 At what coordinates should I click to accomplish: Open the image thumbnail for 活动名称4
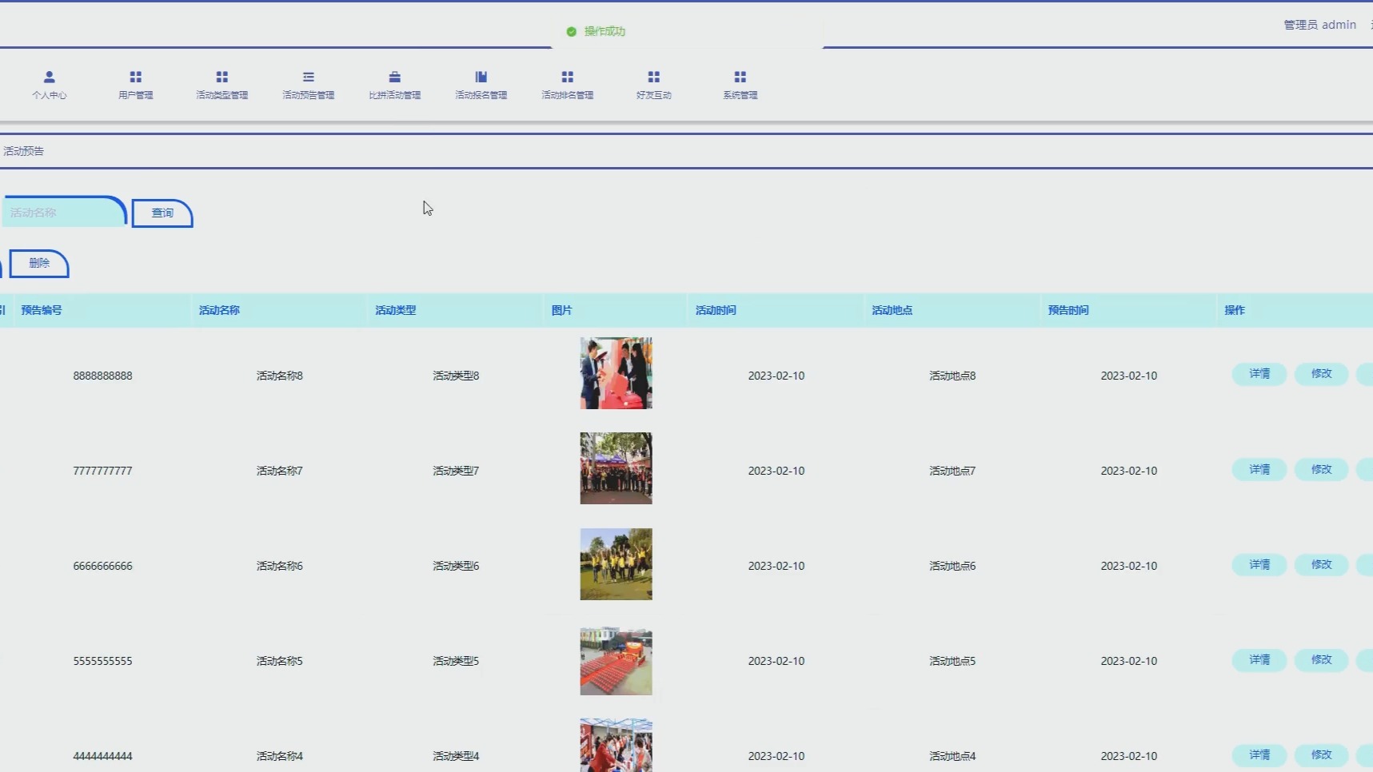click(616, 745)
